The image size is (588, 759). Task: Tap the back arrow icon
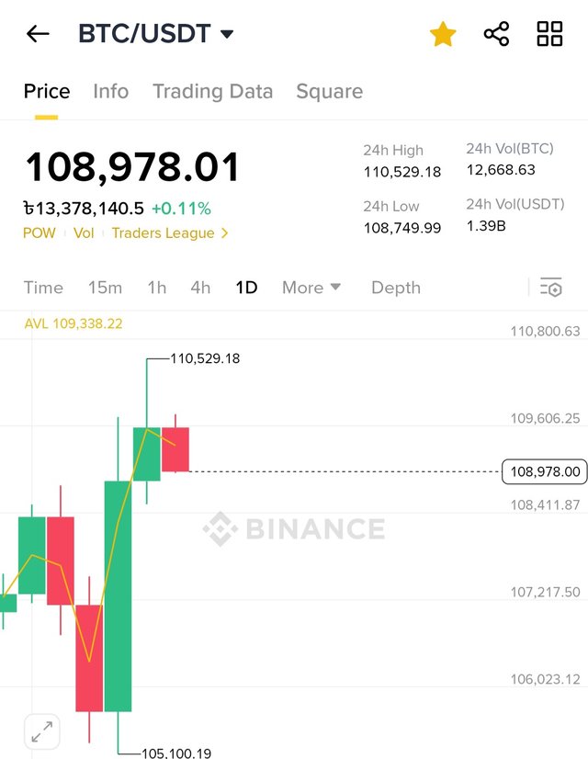click(38, 35)
